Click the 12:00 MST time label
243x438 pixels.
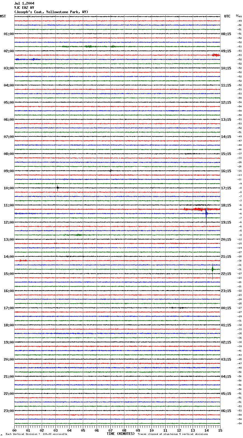tap(9, 222)
